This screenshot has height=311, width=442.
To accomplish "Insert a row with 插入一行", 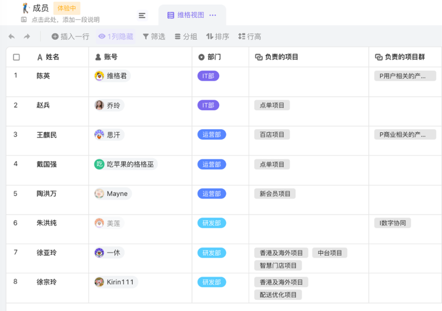I will (x=71, y=36).
